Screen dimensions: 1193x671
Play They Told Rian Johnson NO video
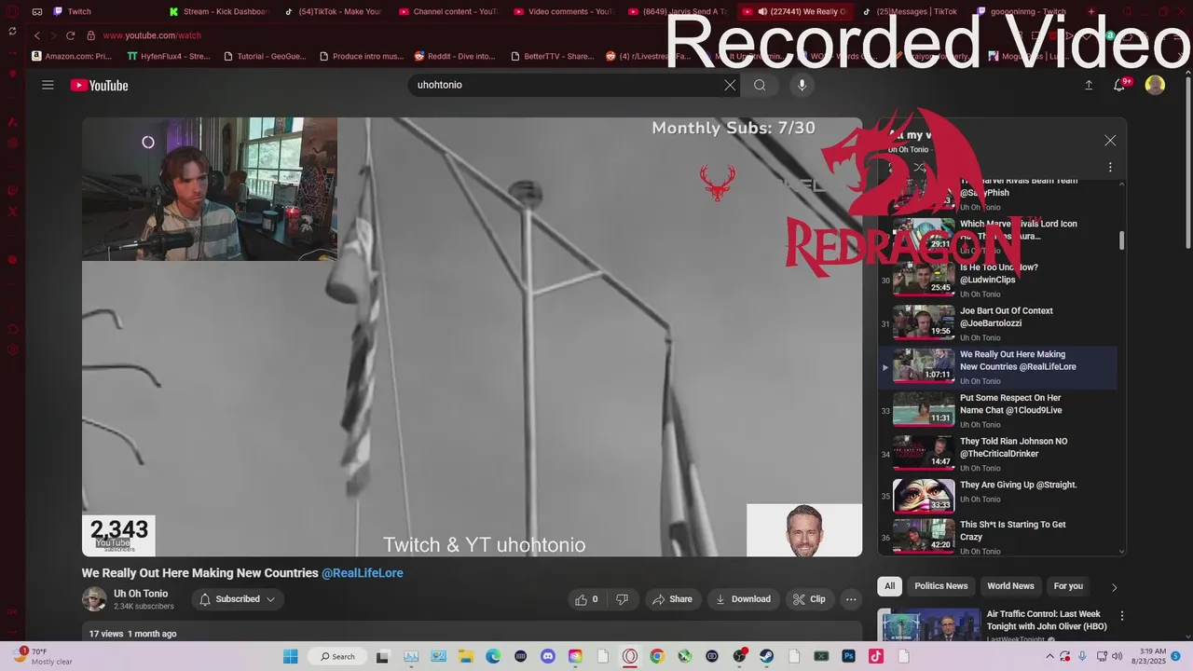pyautogui.click(x=997, y=454)
